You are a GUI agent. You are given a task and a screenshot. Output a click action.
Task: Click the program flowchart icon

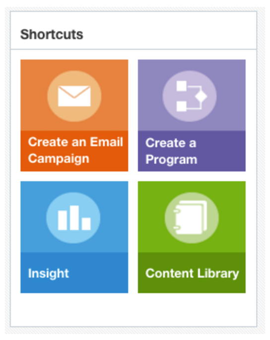192,96
